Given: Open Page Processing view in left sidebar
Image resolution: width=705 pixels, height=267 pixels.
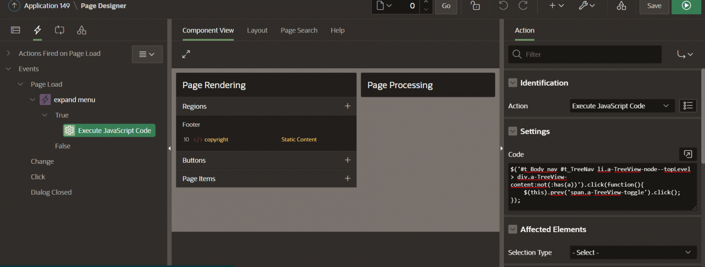Looking at the screenshot, I should point(59,30).
